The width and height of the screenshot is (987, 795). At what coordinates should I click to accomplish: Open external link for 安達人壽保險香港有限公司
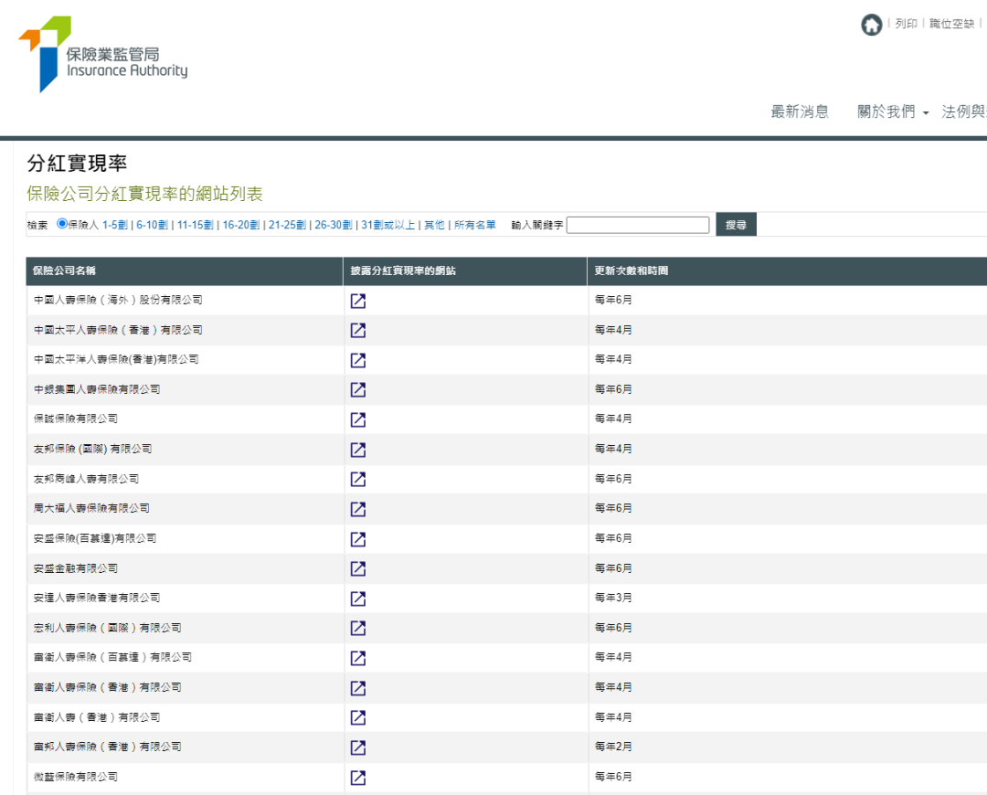click(358, 599)
